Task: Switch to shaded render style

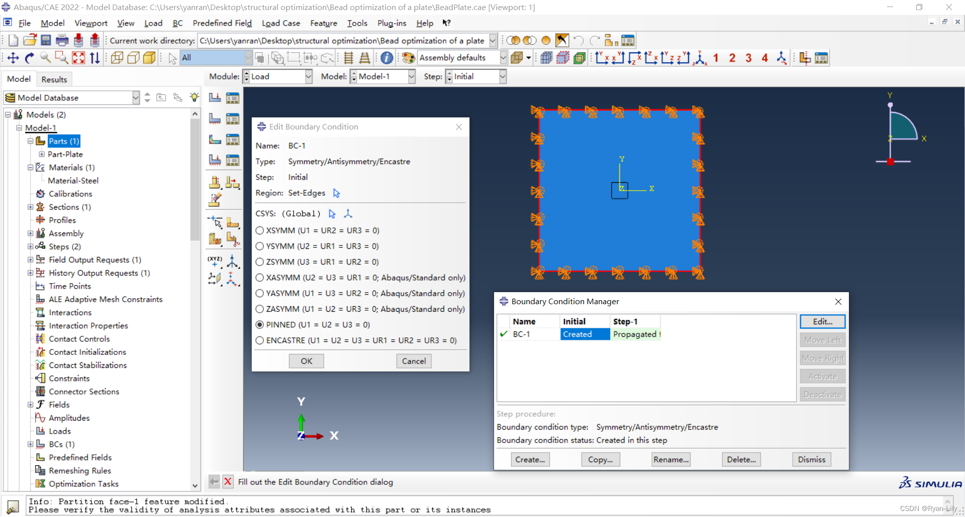Action: point(149,58)
